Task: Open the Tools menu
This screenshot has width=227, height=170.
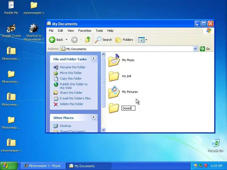Action: [x=99, y=31]
